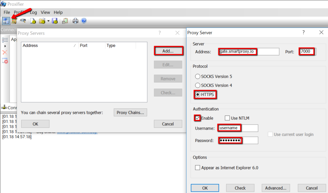Click the Open Profile folder icon
Viewport: 328px width, 193px height.
pos(42,21)
